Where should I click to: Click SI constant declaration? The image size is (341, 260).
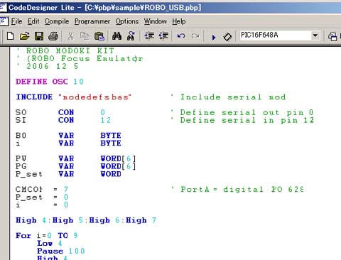point(63,120)
